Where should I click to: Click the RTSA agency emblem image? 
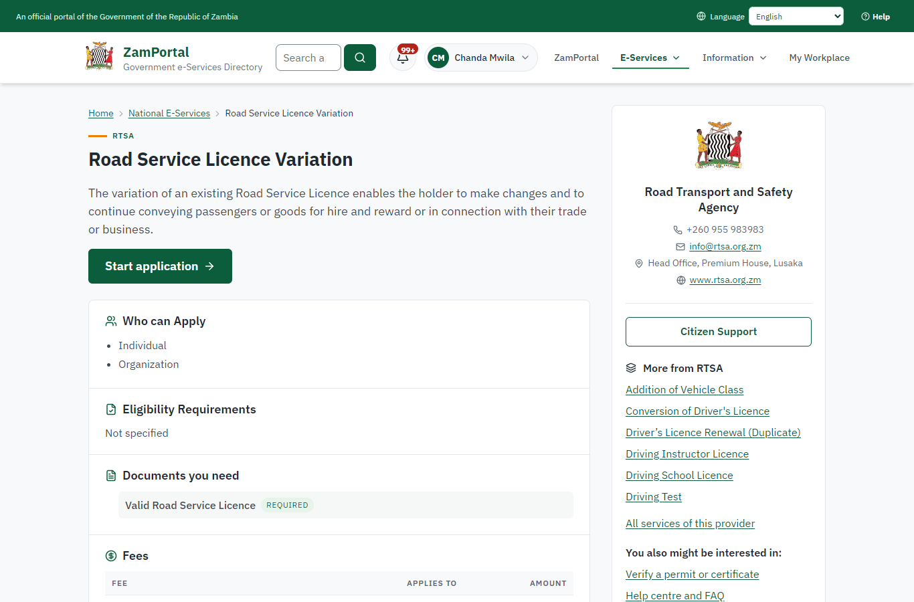point(719,145)
